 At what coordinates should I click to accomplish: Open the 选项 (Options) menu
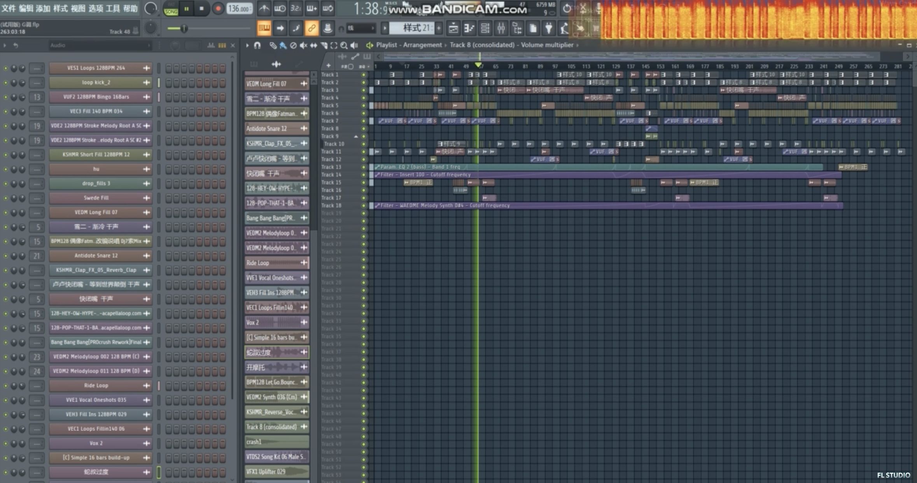click(96, 8)
